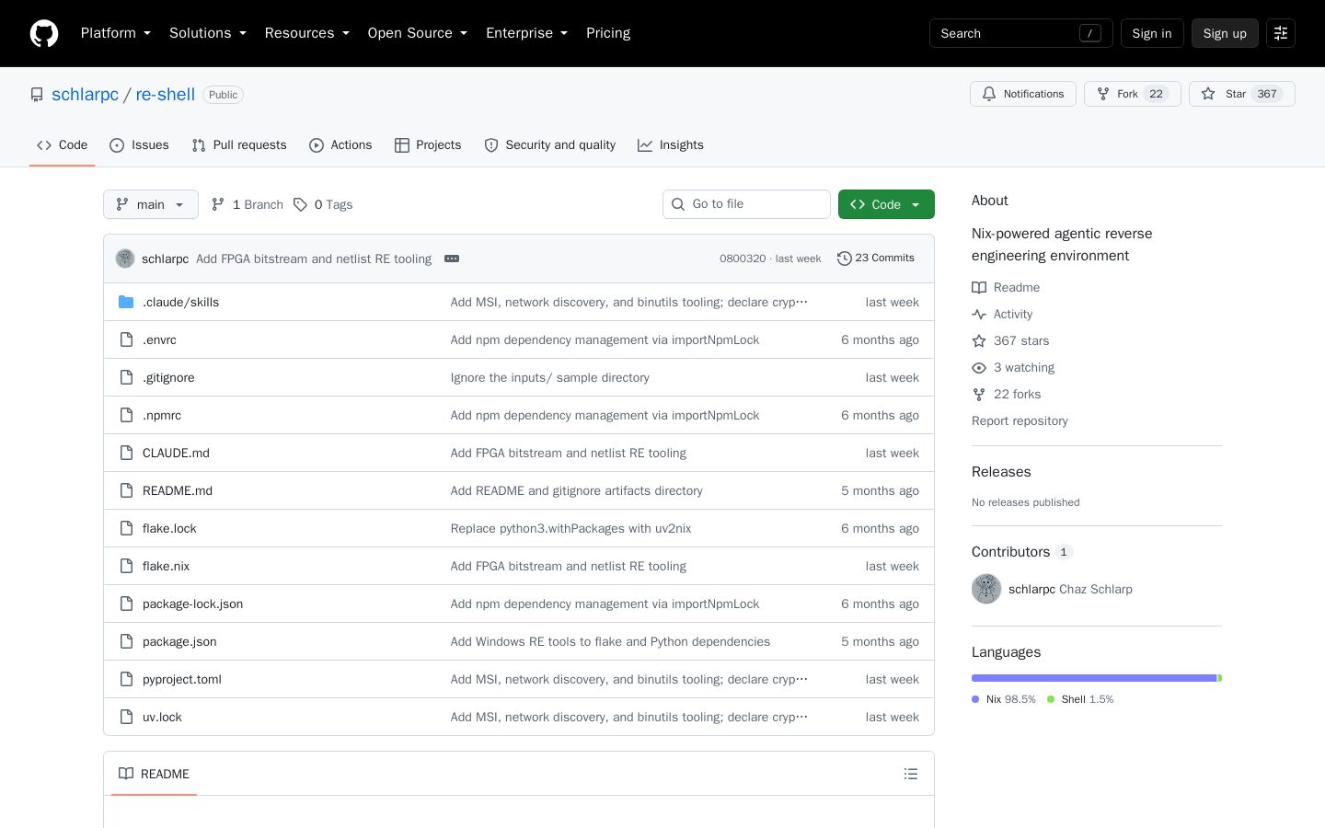Open the pyproject.toml file
The height and width of the screenshot is (828, 1325).
click(x=182, y=680)
